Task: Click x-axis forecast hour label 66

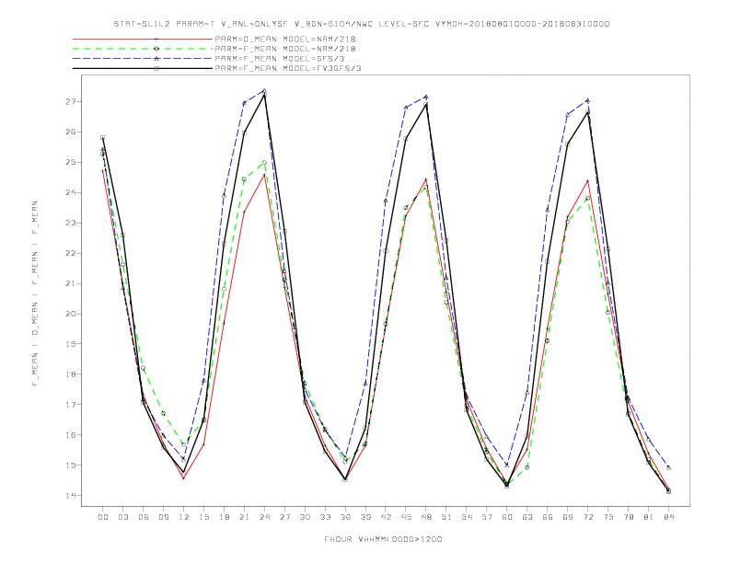Action: tap(548, 517)
